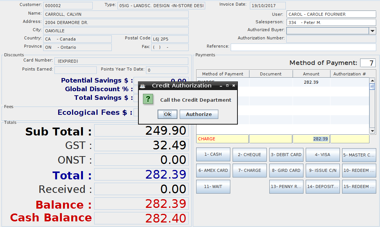Viewport: 380px width, 227px height.
Task: Select 3- DEBIT CARD payment
Action: [286, 155]
